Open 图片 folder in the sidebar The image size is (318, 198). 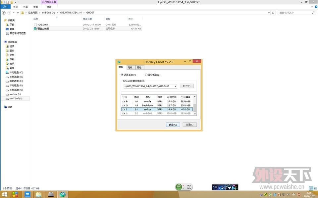10,50
